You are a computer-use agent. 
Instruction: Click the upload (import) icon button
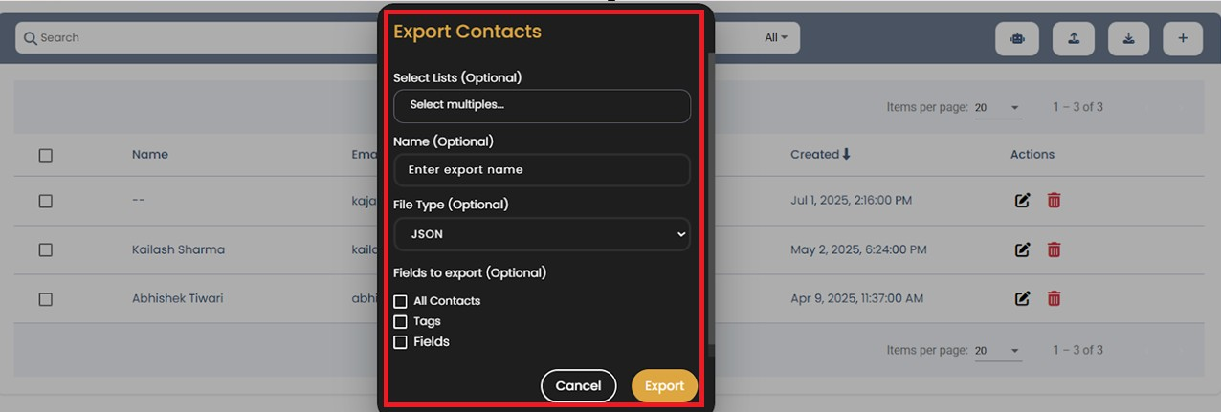click(x=1073, y=38)
